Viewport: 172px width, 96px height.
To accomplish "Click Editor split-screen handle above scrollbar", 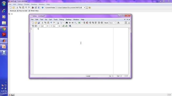I will [130, 28].
